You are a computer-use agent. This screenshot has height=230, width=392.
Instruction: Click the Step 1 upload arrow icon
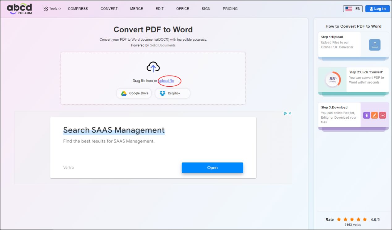point(375,45)
